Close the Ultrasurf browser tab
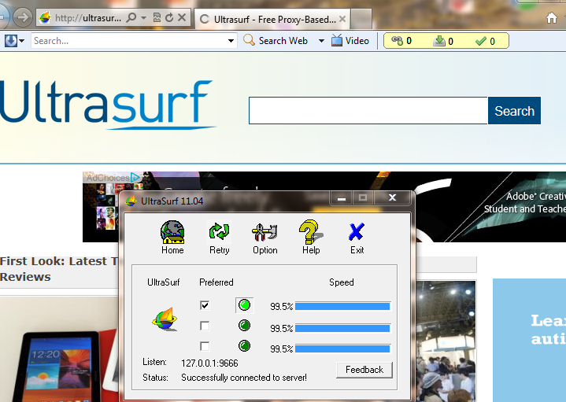 click(342, 19)
